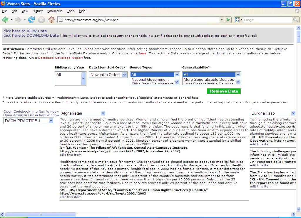Go to the Home page icon
301x218 pixels.
pos(51,20)
